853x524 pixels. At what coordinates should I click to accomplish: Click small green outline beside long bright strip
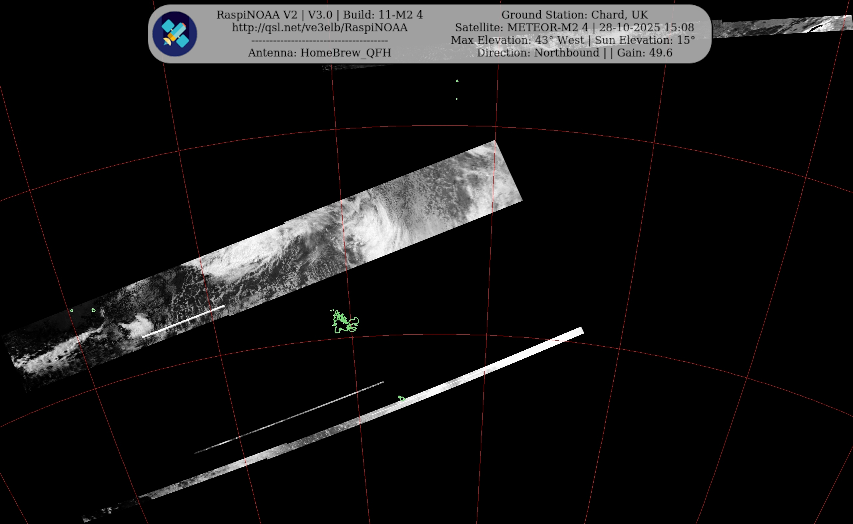point(402,399)
